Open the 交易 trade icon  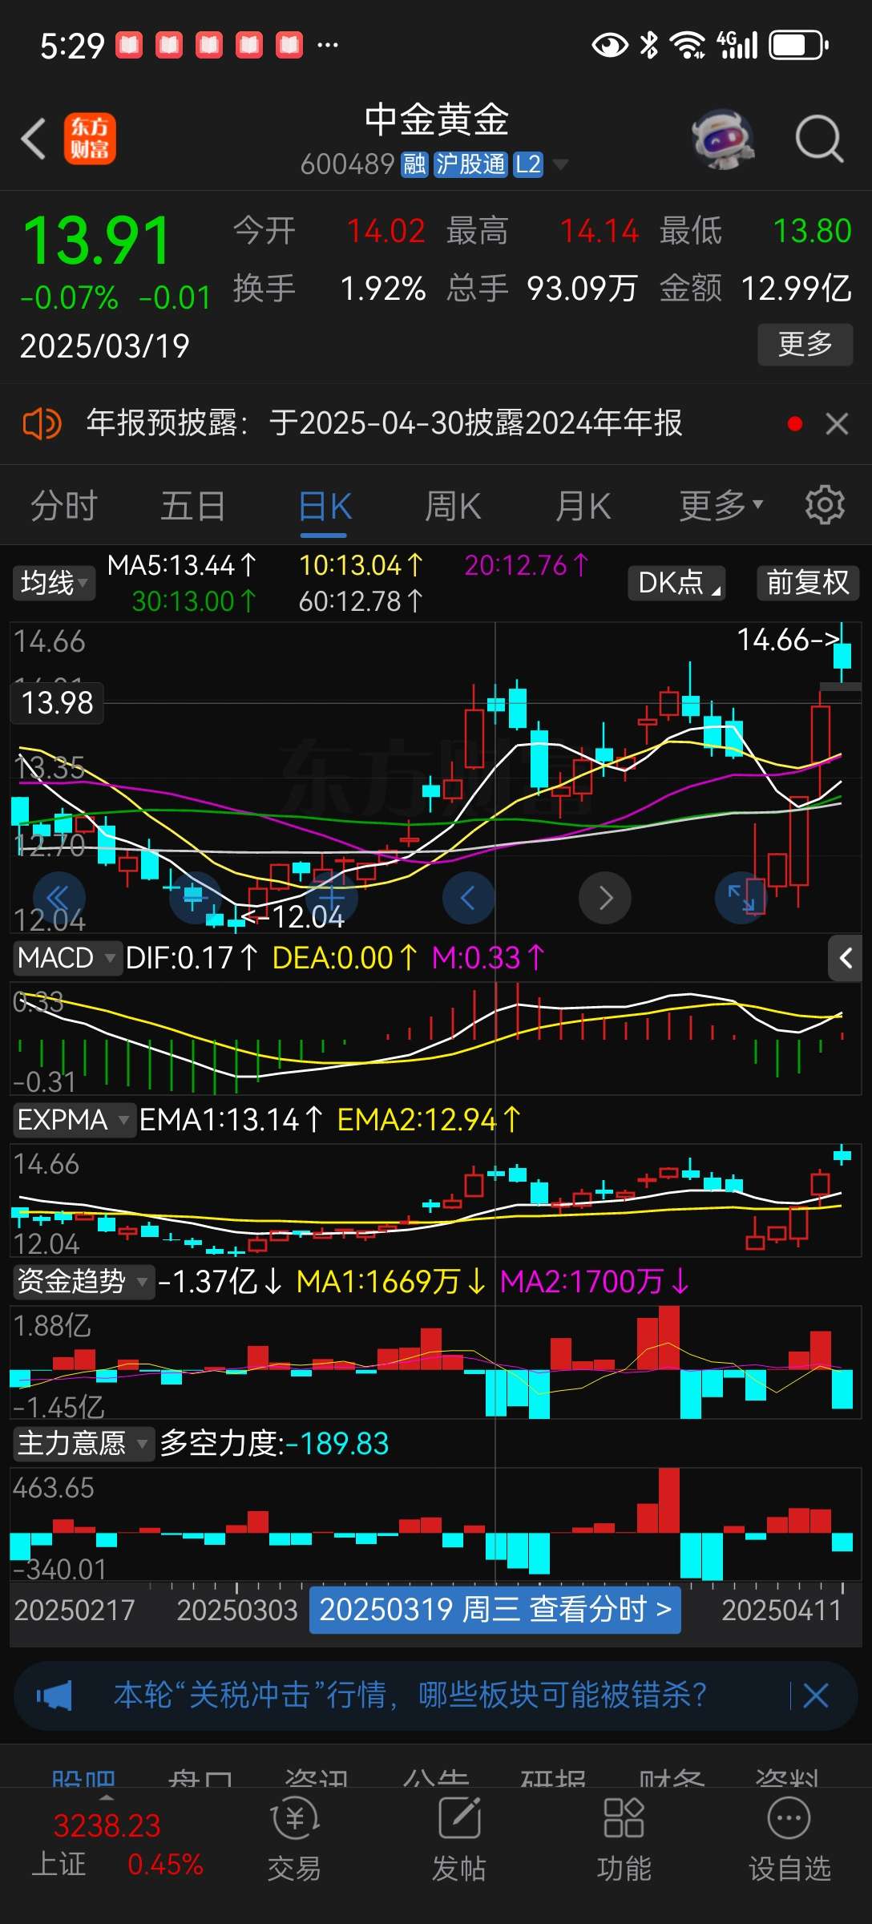point(295,1841)
